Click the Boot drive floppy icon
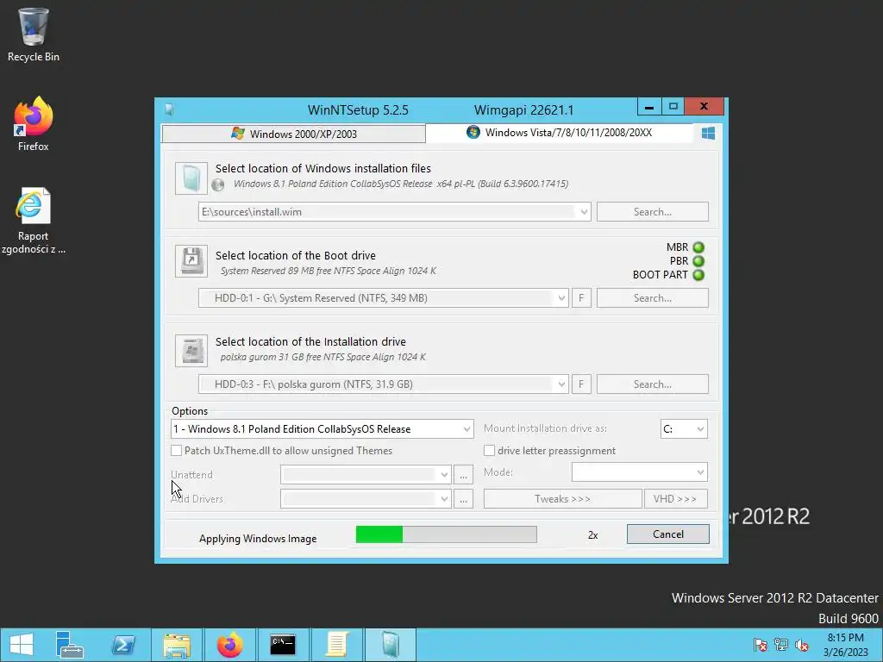 pyautogui.click(x=191, y=260)
